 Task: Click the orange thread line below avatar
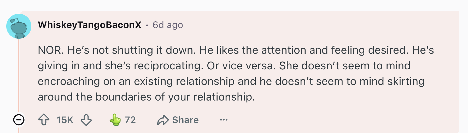[x=19, y=76]
